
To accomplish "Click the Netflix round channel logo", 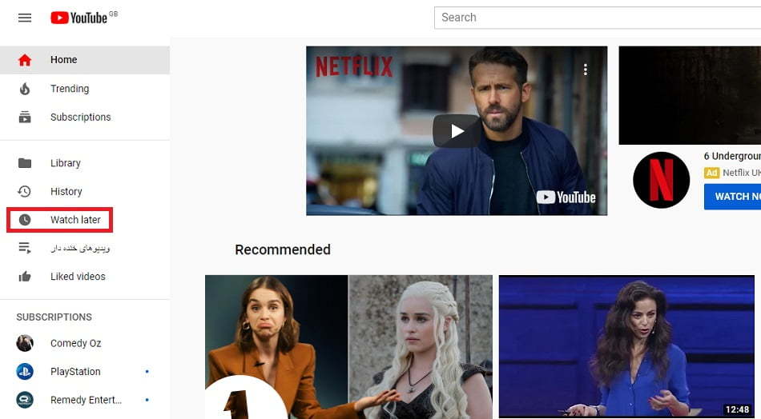I will pyautogui.click(x=661, y=180).
